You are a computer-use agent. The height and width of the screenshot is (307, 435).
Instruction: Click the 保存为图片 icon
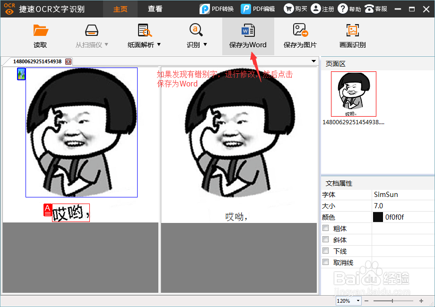pos(300,36)
